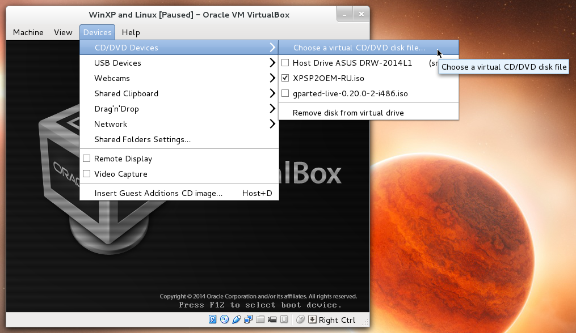This screenshot has height=333, width=576.
Task: Click the network adapters status icon
Action: tap(248, 319)
